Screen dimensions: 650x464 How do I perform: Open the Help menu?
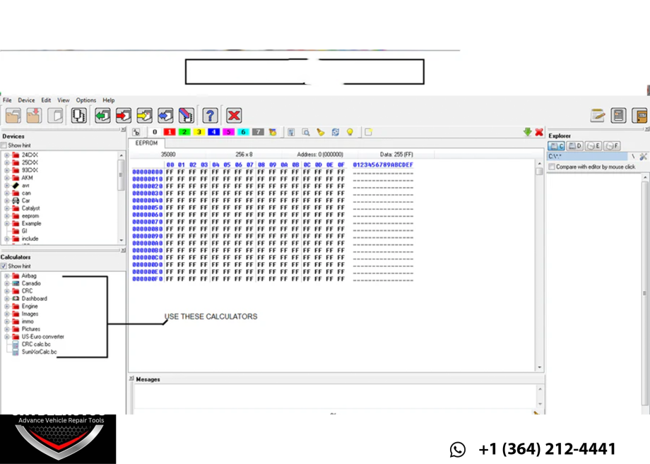(x=109, y=100)
